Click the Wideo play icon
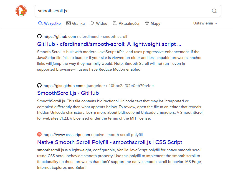The width and height of the screenshot is (233, 188). pos(93,23)
